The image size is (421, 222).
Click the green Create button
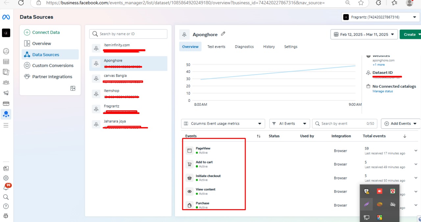[410, 34]
